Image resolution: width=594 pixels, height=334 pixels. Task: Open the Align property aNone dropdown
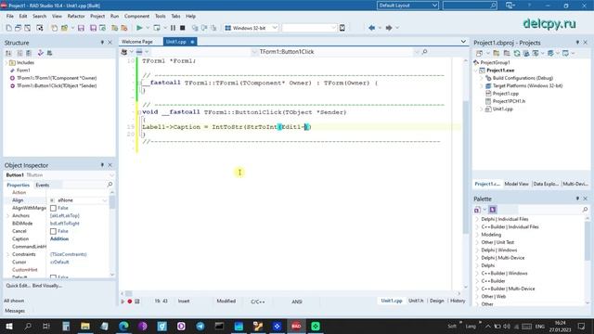105,200
